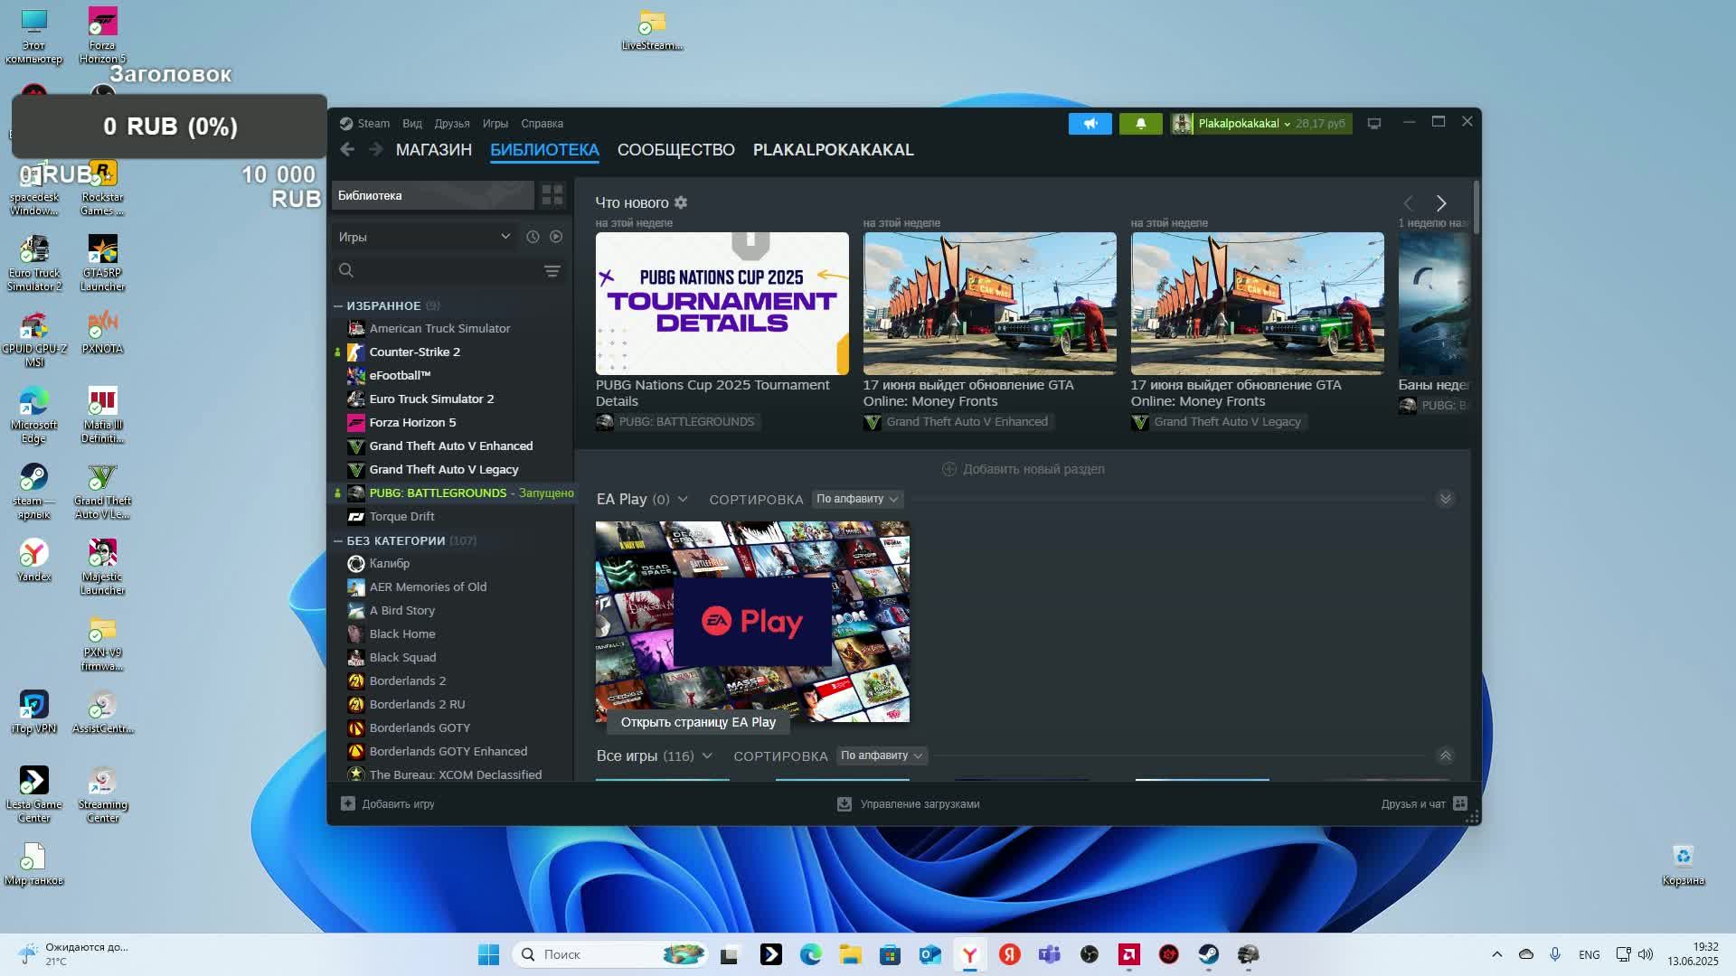The height and width of the screenshot is (976, 1736).
Task: Open Корзина recycle bin on desktop
Action: 1683,864
